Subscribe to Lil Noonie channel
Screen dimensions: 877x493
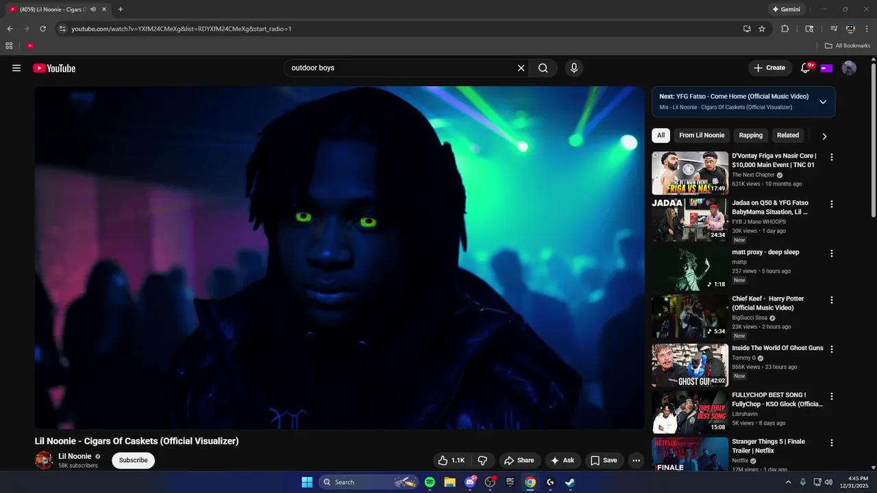133,460
